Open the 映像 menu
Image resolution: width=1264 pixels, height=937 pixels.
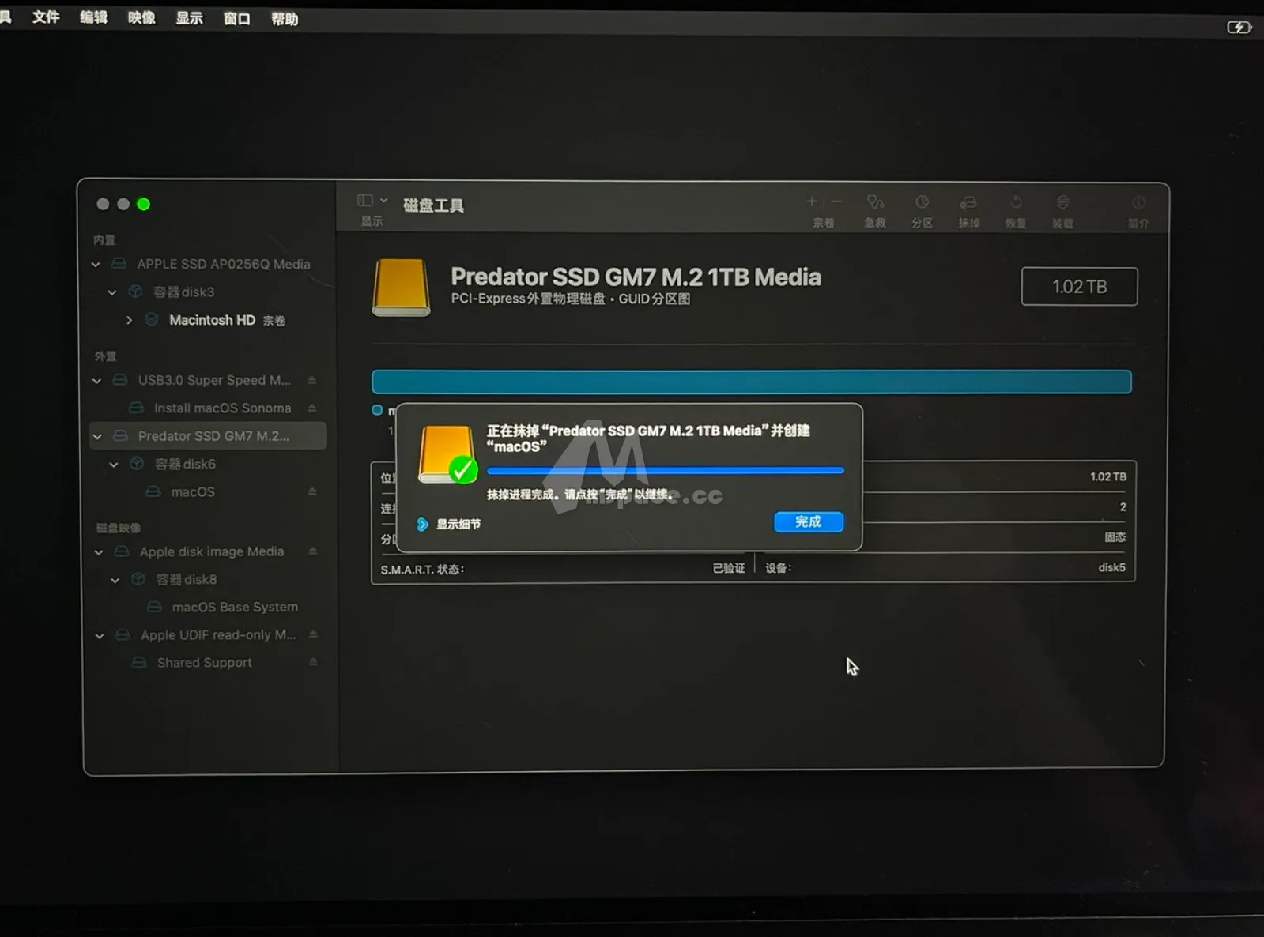click(x=141, y=18)
